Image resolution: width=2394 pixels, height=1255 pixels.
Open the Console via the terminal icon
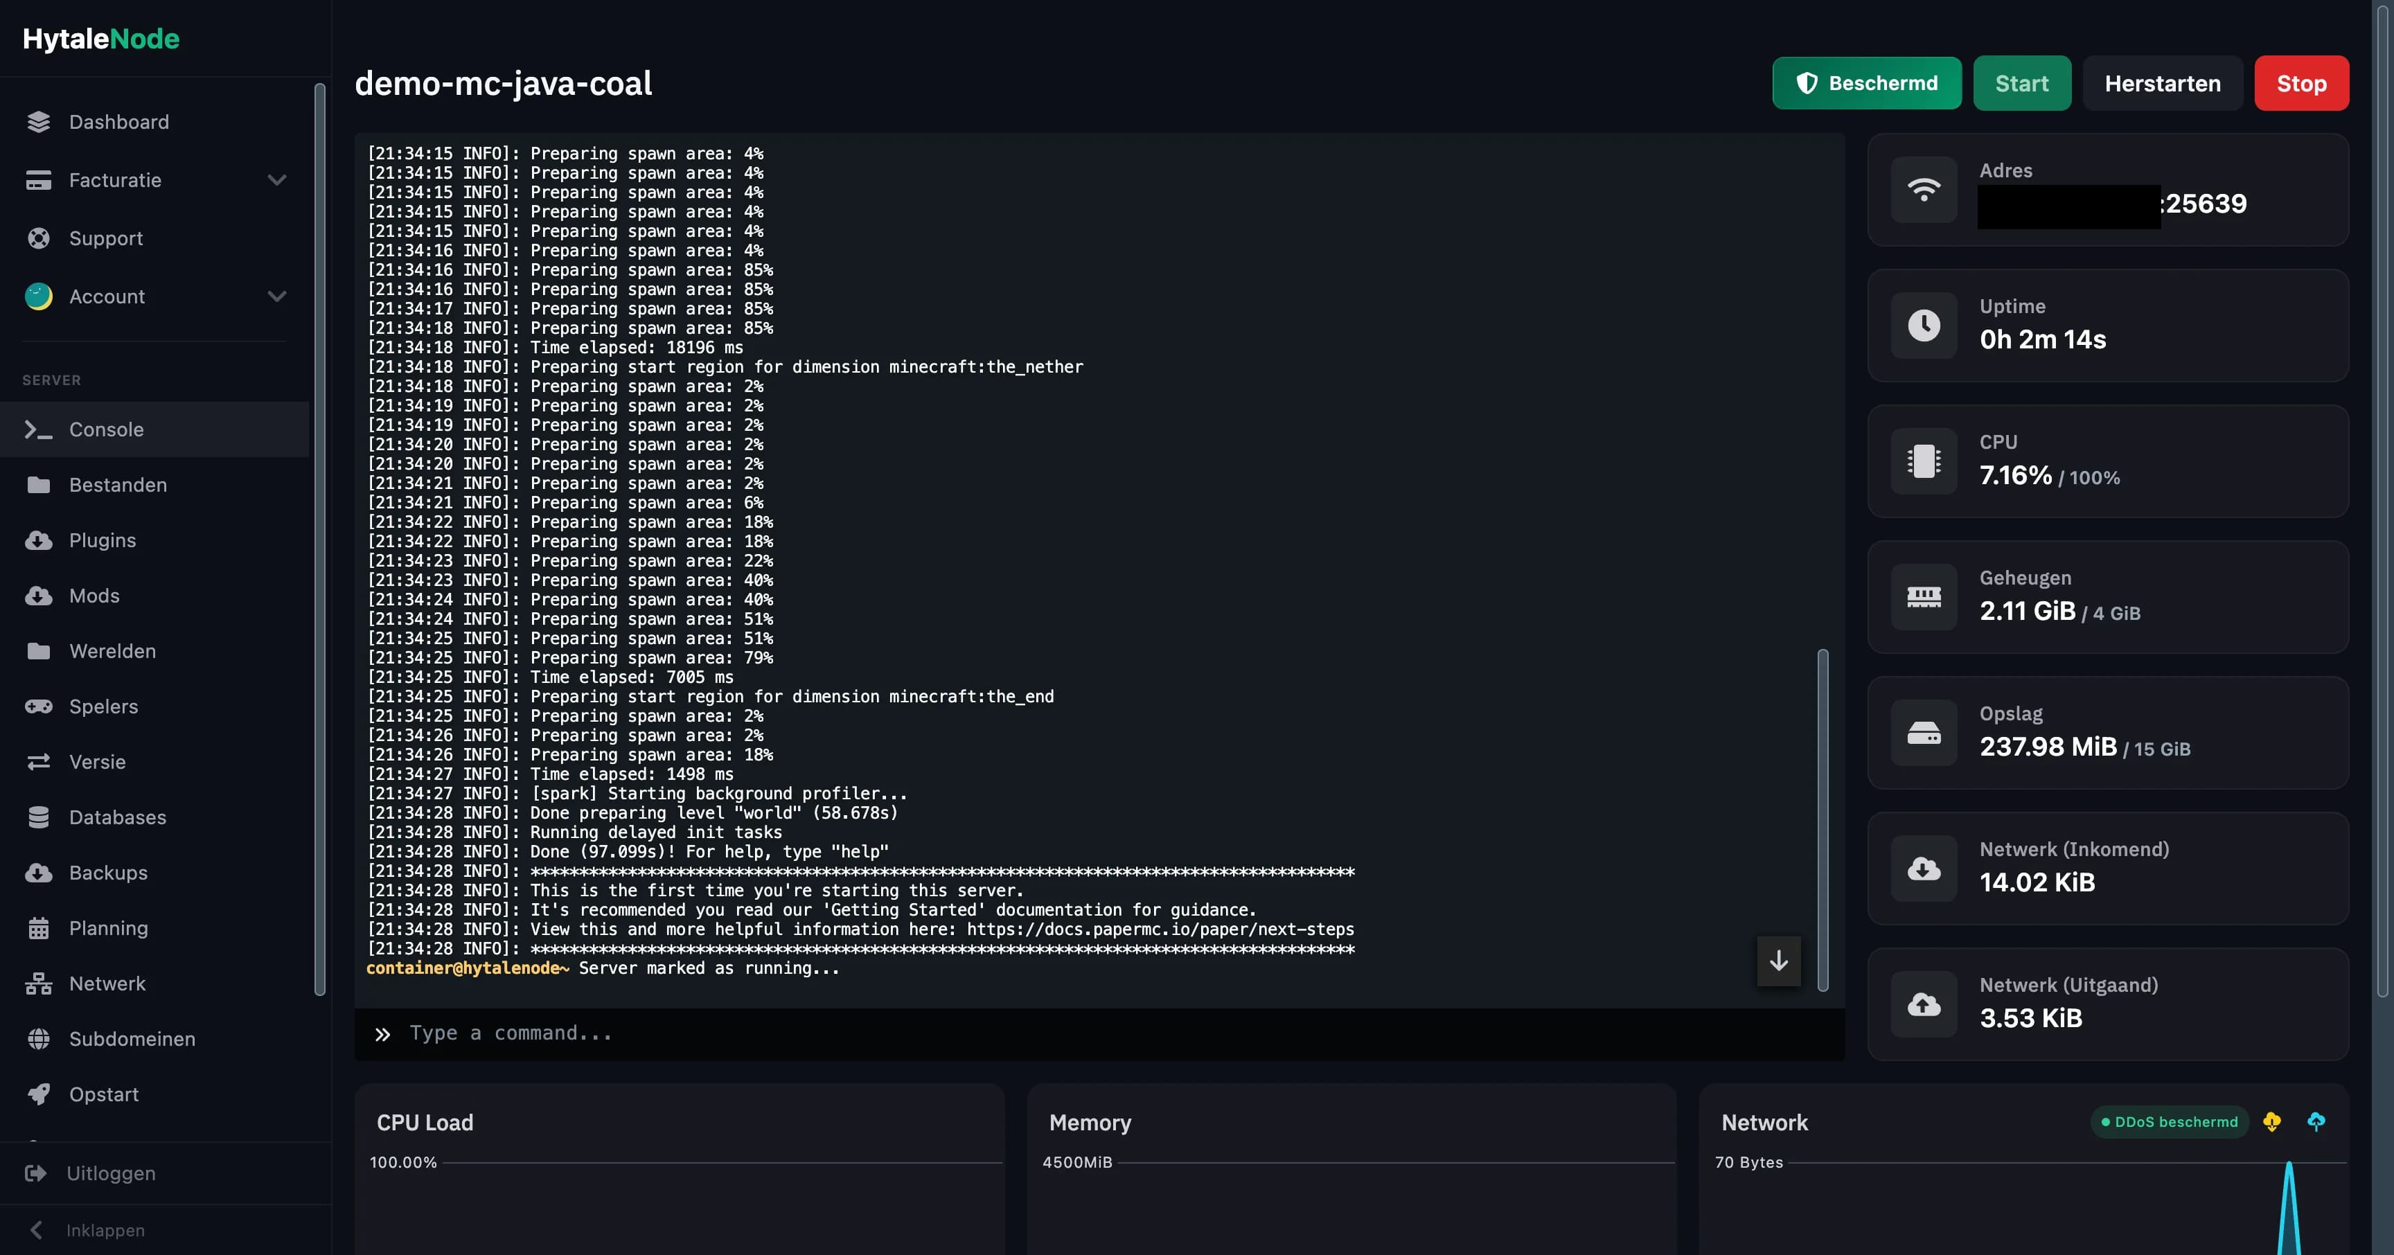click(x=38, y=429)
